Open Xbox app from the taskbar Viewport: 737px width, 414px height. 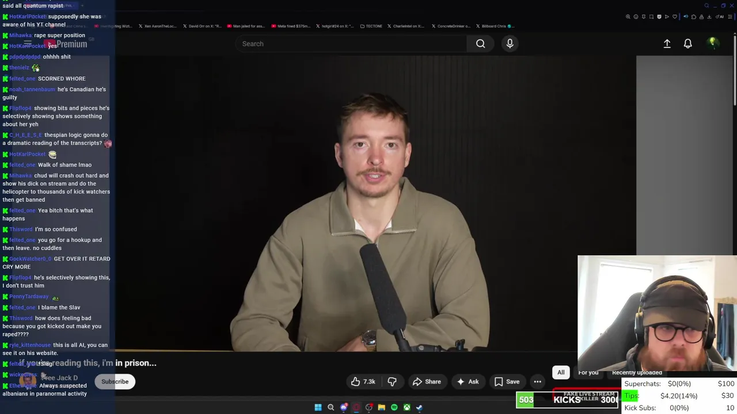pyautogui.click(x=407, y=407)
